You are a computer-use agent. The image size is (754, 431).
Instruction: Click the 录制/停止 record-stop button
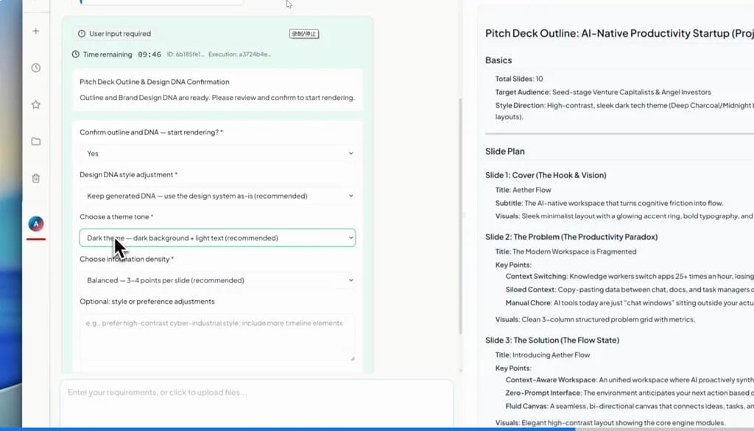(304, 34)
